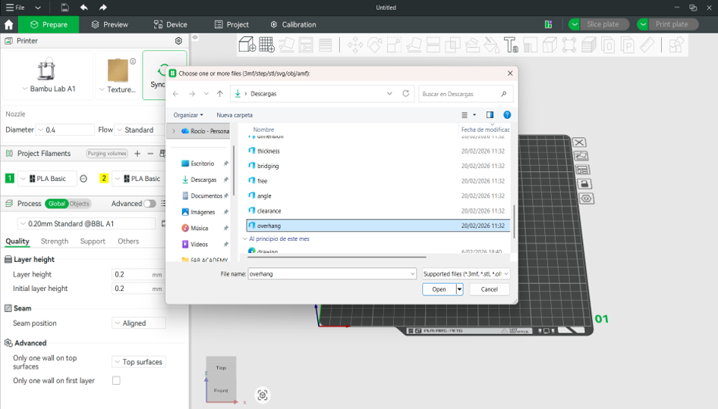Open Flow Standard dropdown
Viewport: 718px width, 409px height.
click(139, 130)
